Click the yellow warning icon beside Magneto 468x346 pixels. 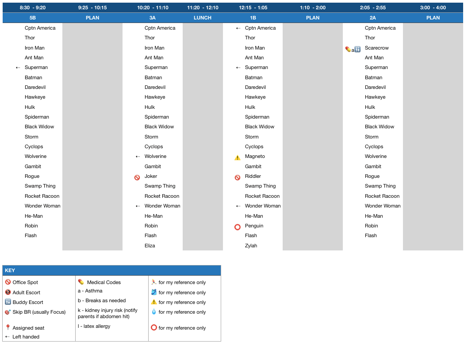click(238, 158)
